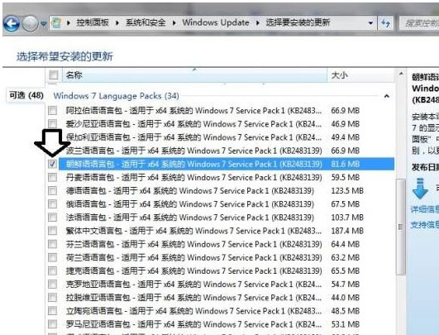
Task: Click the Back navigation arrow button
Action: [x=12, y=23]
